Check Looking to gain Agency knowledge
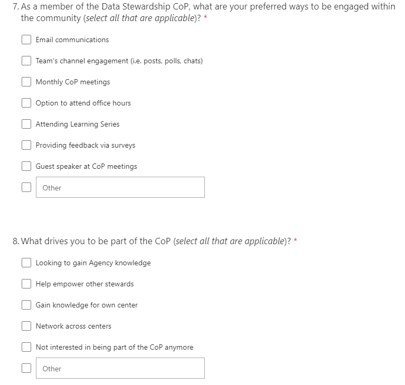 pos(26,263)
